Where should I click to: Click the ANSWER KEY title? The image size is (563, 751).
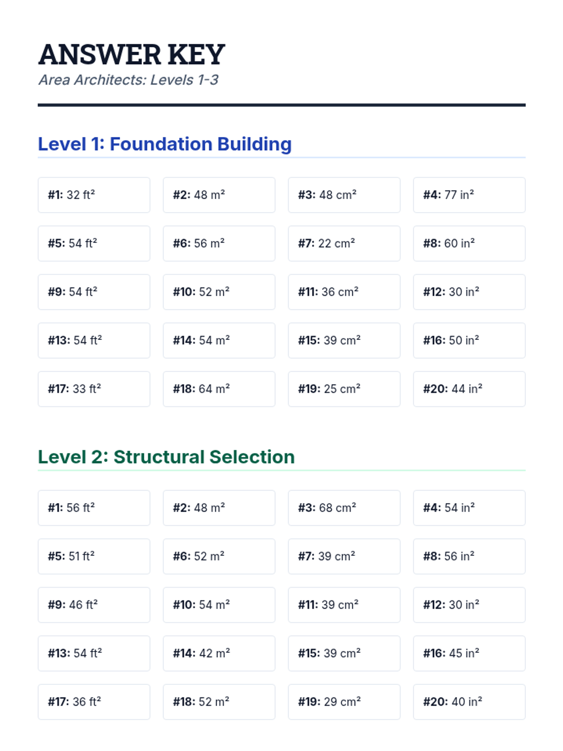coord(131,54)
